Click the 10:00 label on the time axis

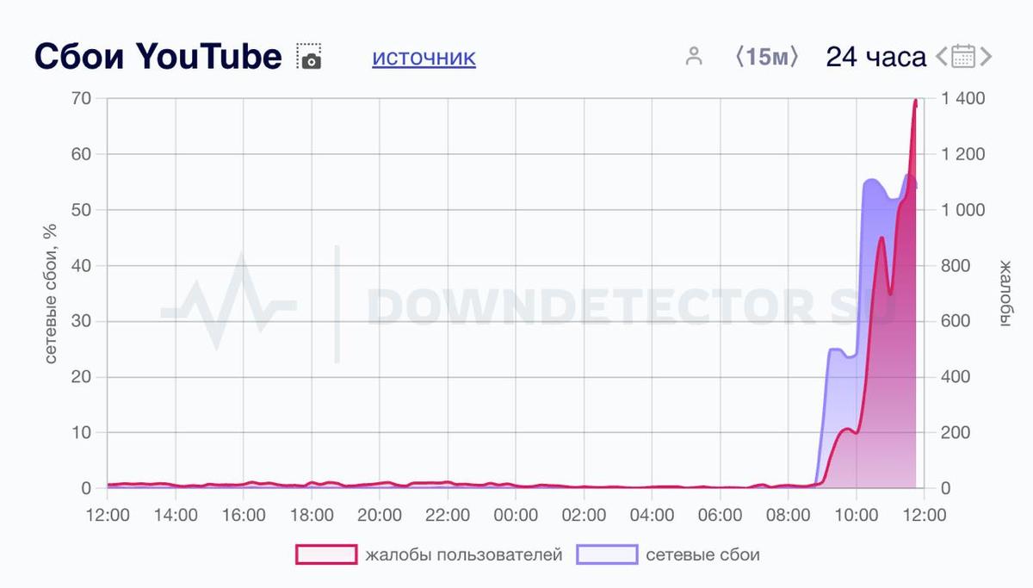pos(856,516)
